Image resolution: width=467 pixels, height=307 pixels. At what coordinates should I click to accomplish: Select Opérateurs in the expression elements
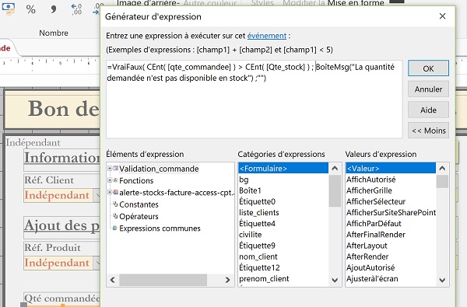pos(139,216)
